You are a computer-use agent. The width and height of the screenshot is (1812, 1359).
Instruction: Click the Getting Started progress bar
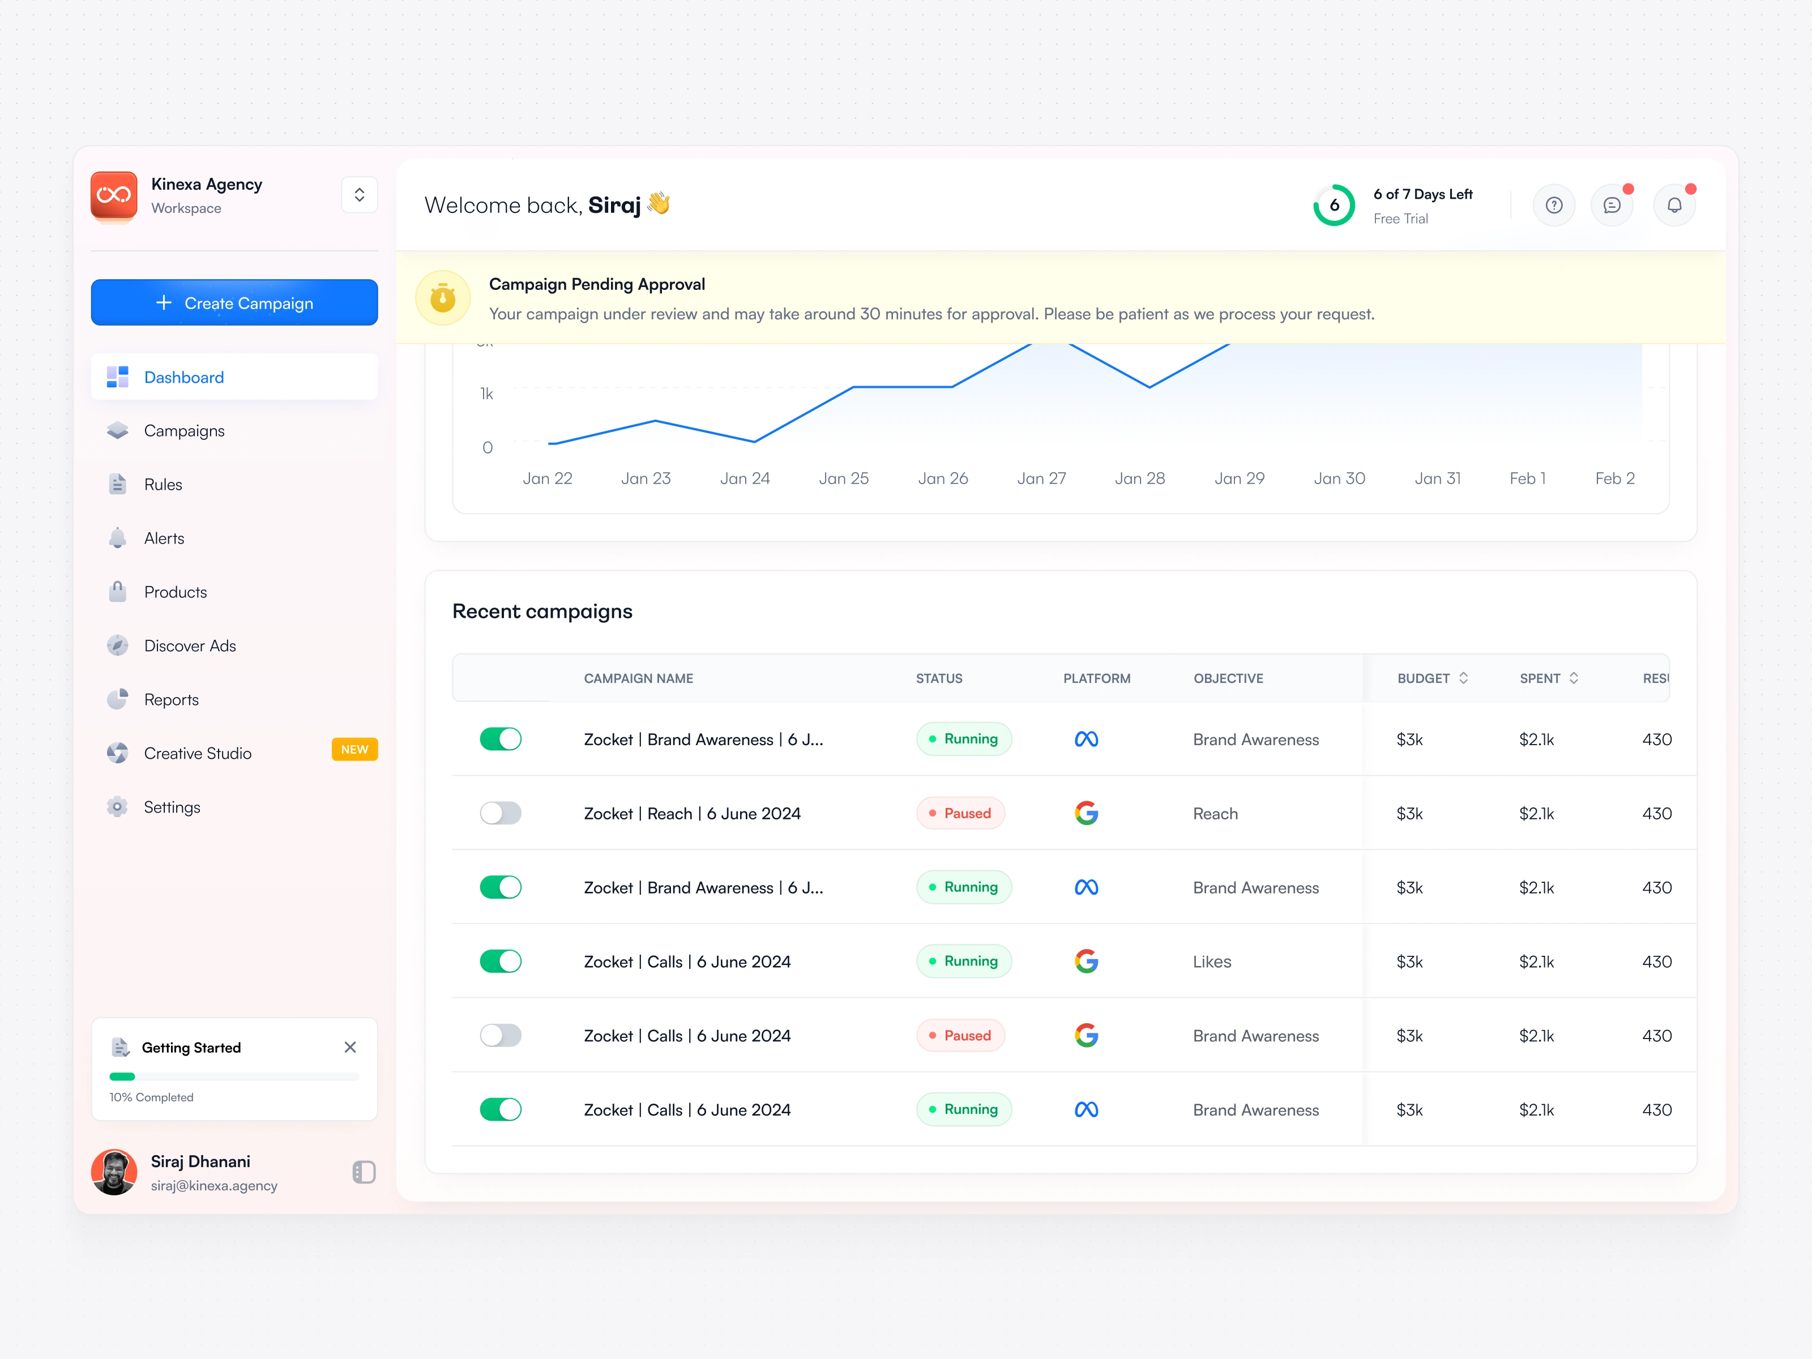coord(234,1076)
